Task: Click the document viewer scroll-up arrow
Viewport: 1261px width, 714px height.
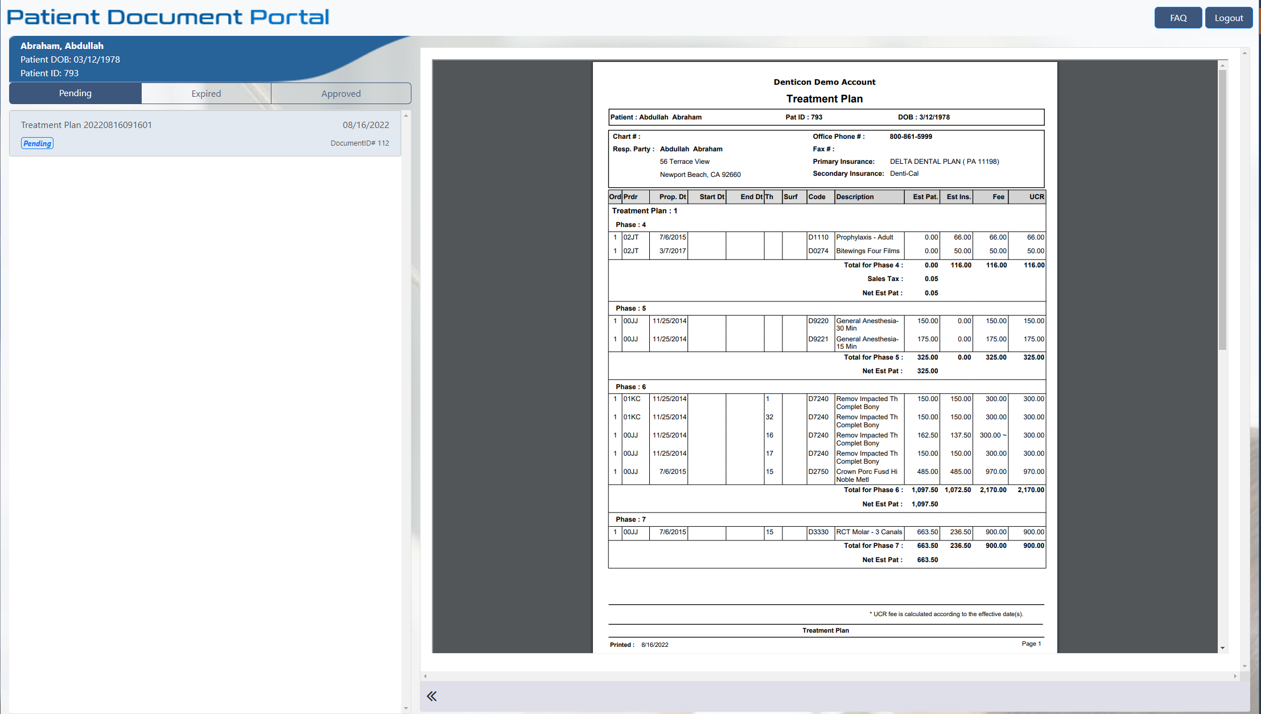Action: [x=1222, y=65]
